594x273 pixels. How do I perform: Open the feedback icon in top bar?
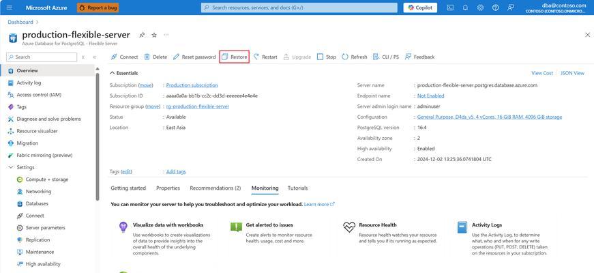511,8
